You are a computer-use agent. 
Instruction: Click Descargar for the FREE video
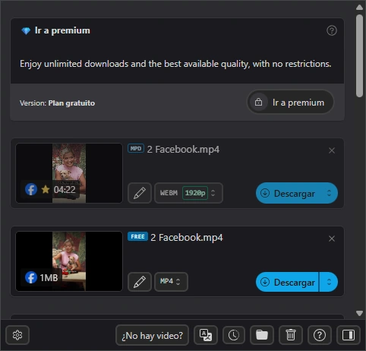(x=287, y=282)
